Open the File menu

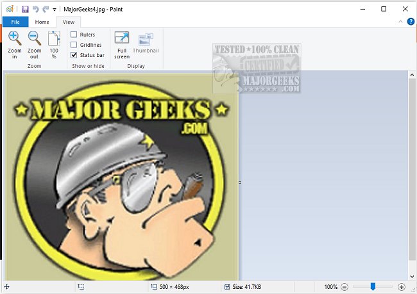coord(15,22)
